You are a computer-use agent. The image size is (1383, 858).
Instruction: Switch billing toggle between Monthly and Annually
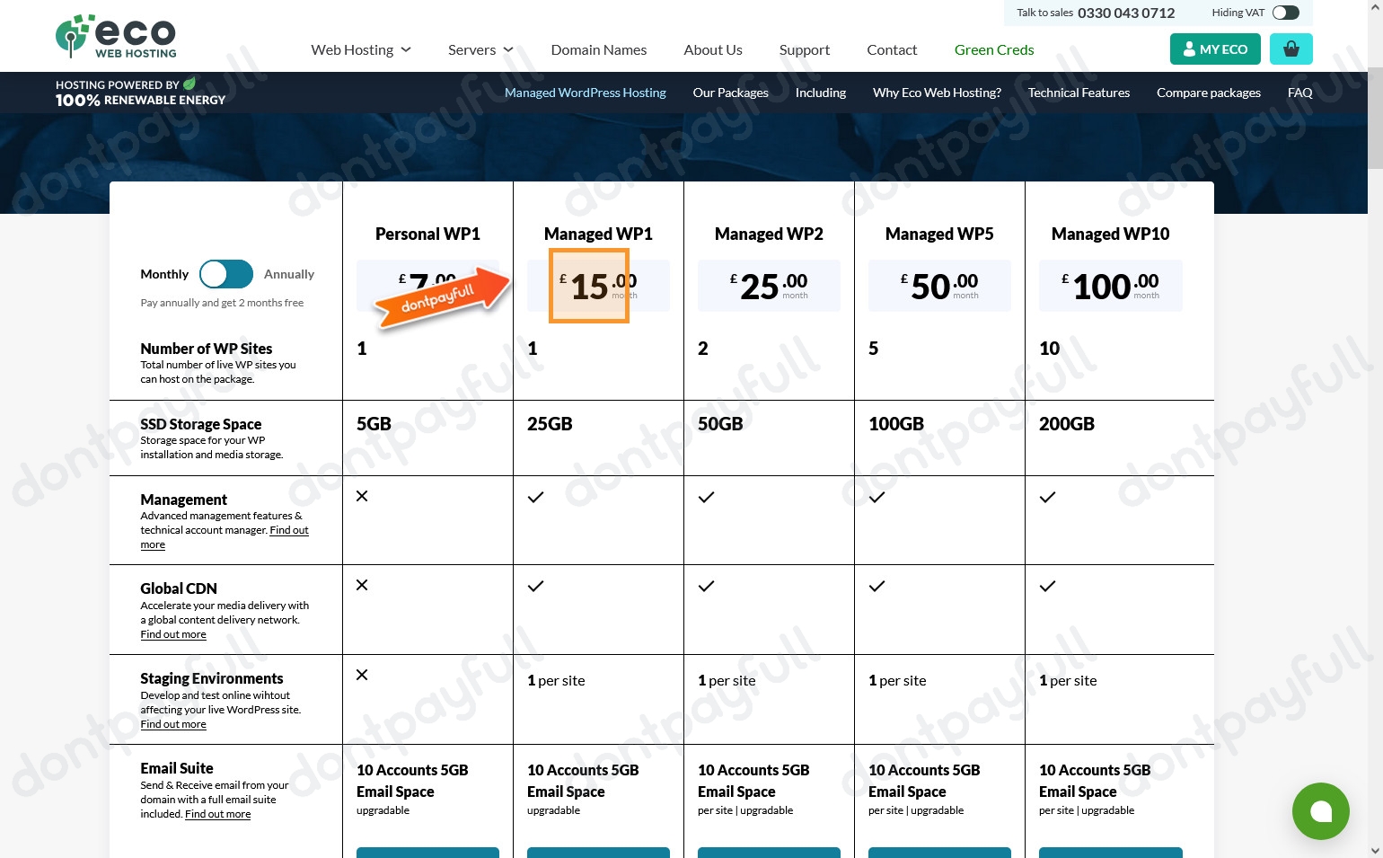point(226,274)
